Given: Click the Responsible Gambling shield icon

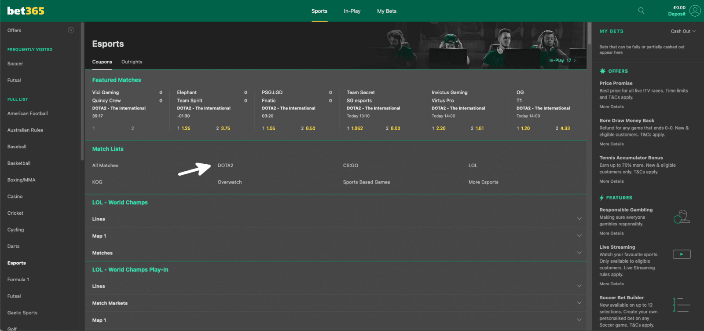Looking at the screenshot, I should pos(682,217).
